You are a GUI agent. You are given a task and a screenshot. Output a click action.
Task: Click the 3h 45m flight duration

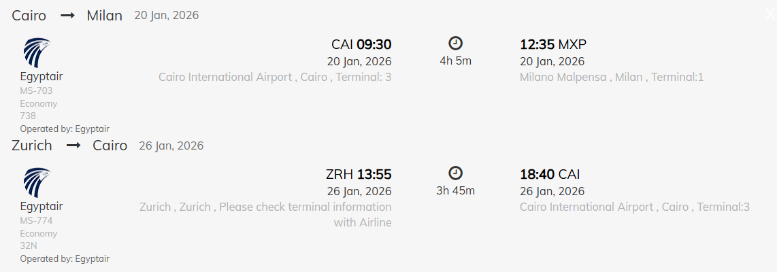pos(455,190)
